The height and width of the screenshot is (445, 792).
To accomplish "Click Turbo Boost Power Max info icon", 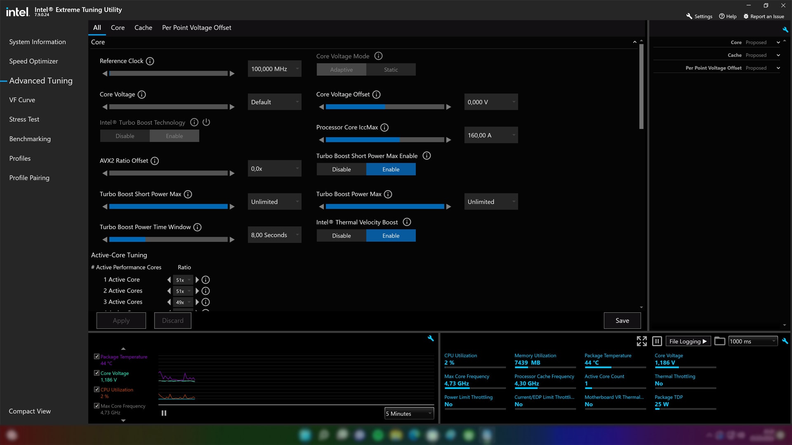I will [388, 194].
